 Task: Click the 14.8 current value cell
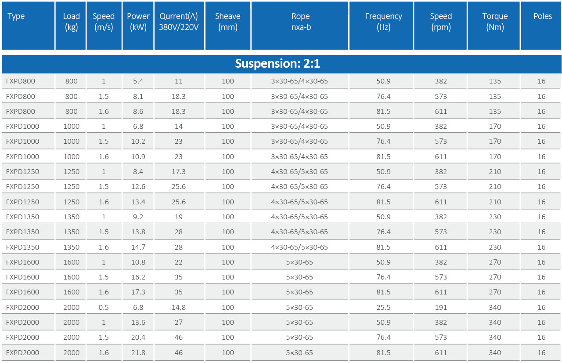[179, 307]
